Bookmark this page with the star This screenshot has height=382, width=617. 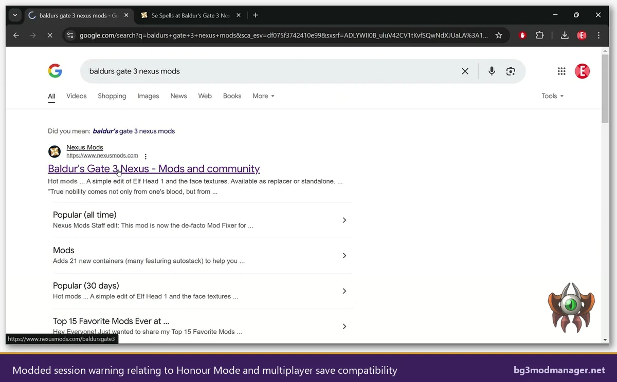tap(498, 35)
